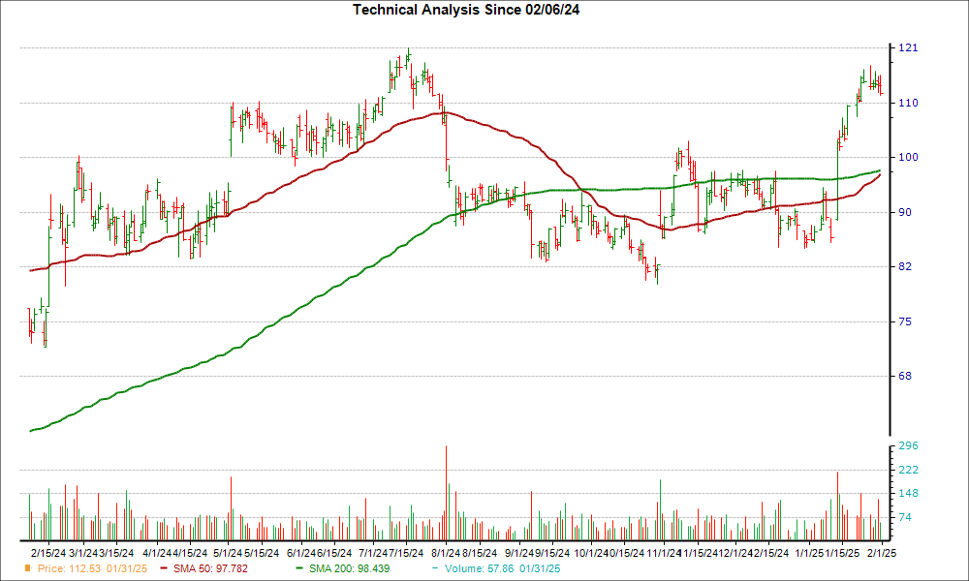Click the 4/1/24 date label
Viewport: 969px width, 581px height.
(x=157, y=553)
